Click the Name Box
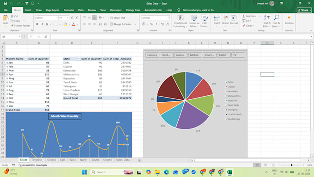This screenshot has height=177, width=314. [11, 37]
